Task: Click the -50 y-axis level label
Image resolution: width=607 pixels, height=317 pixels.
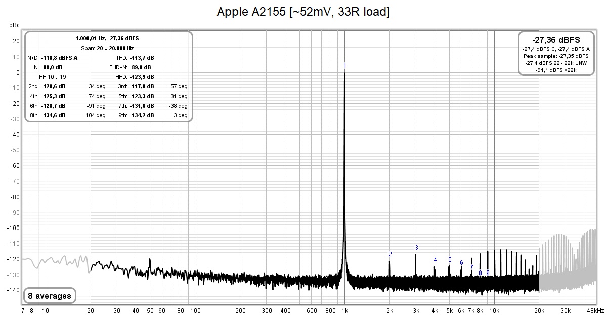Action: 15,150
